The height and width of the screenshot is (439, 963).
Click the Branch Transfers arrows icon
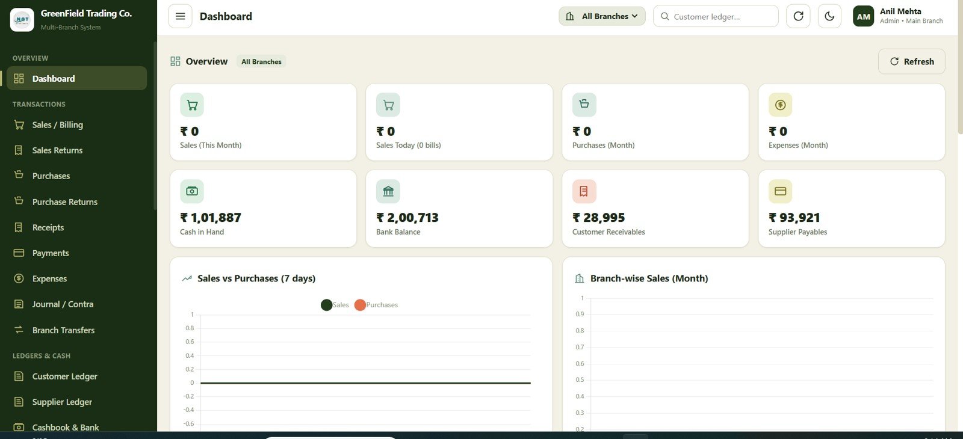point(19,330)
